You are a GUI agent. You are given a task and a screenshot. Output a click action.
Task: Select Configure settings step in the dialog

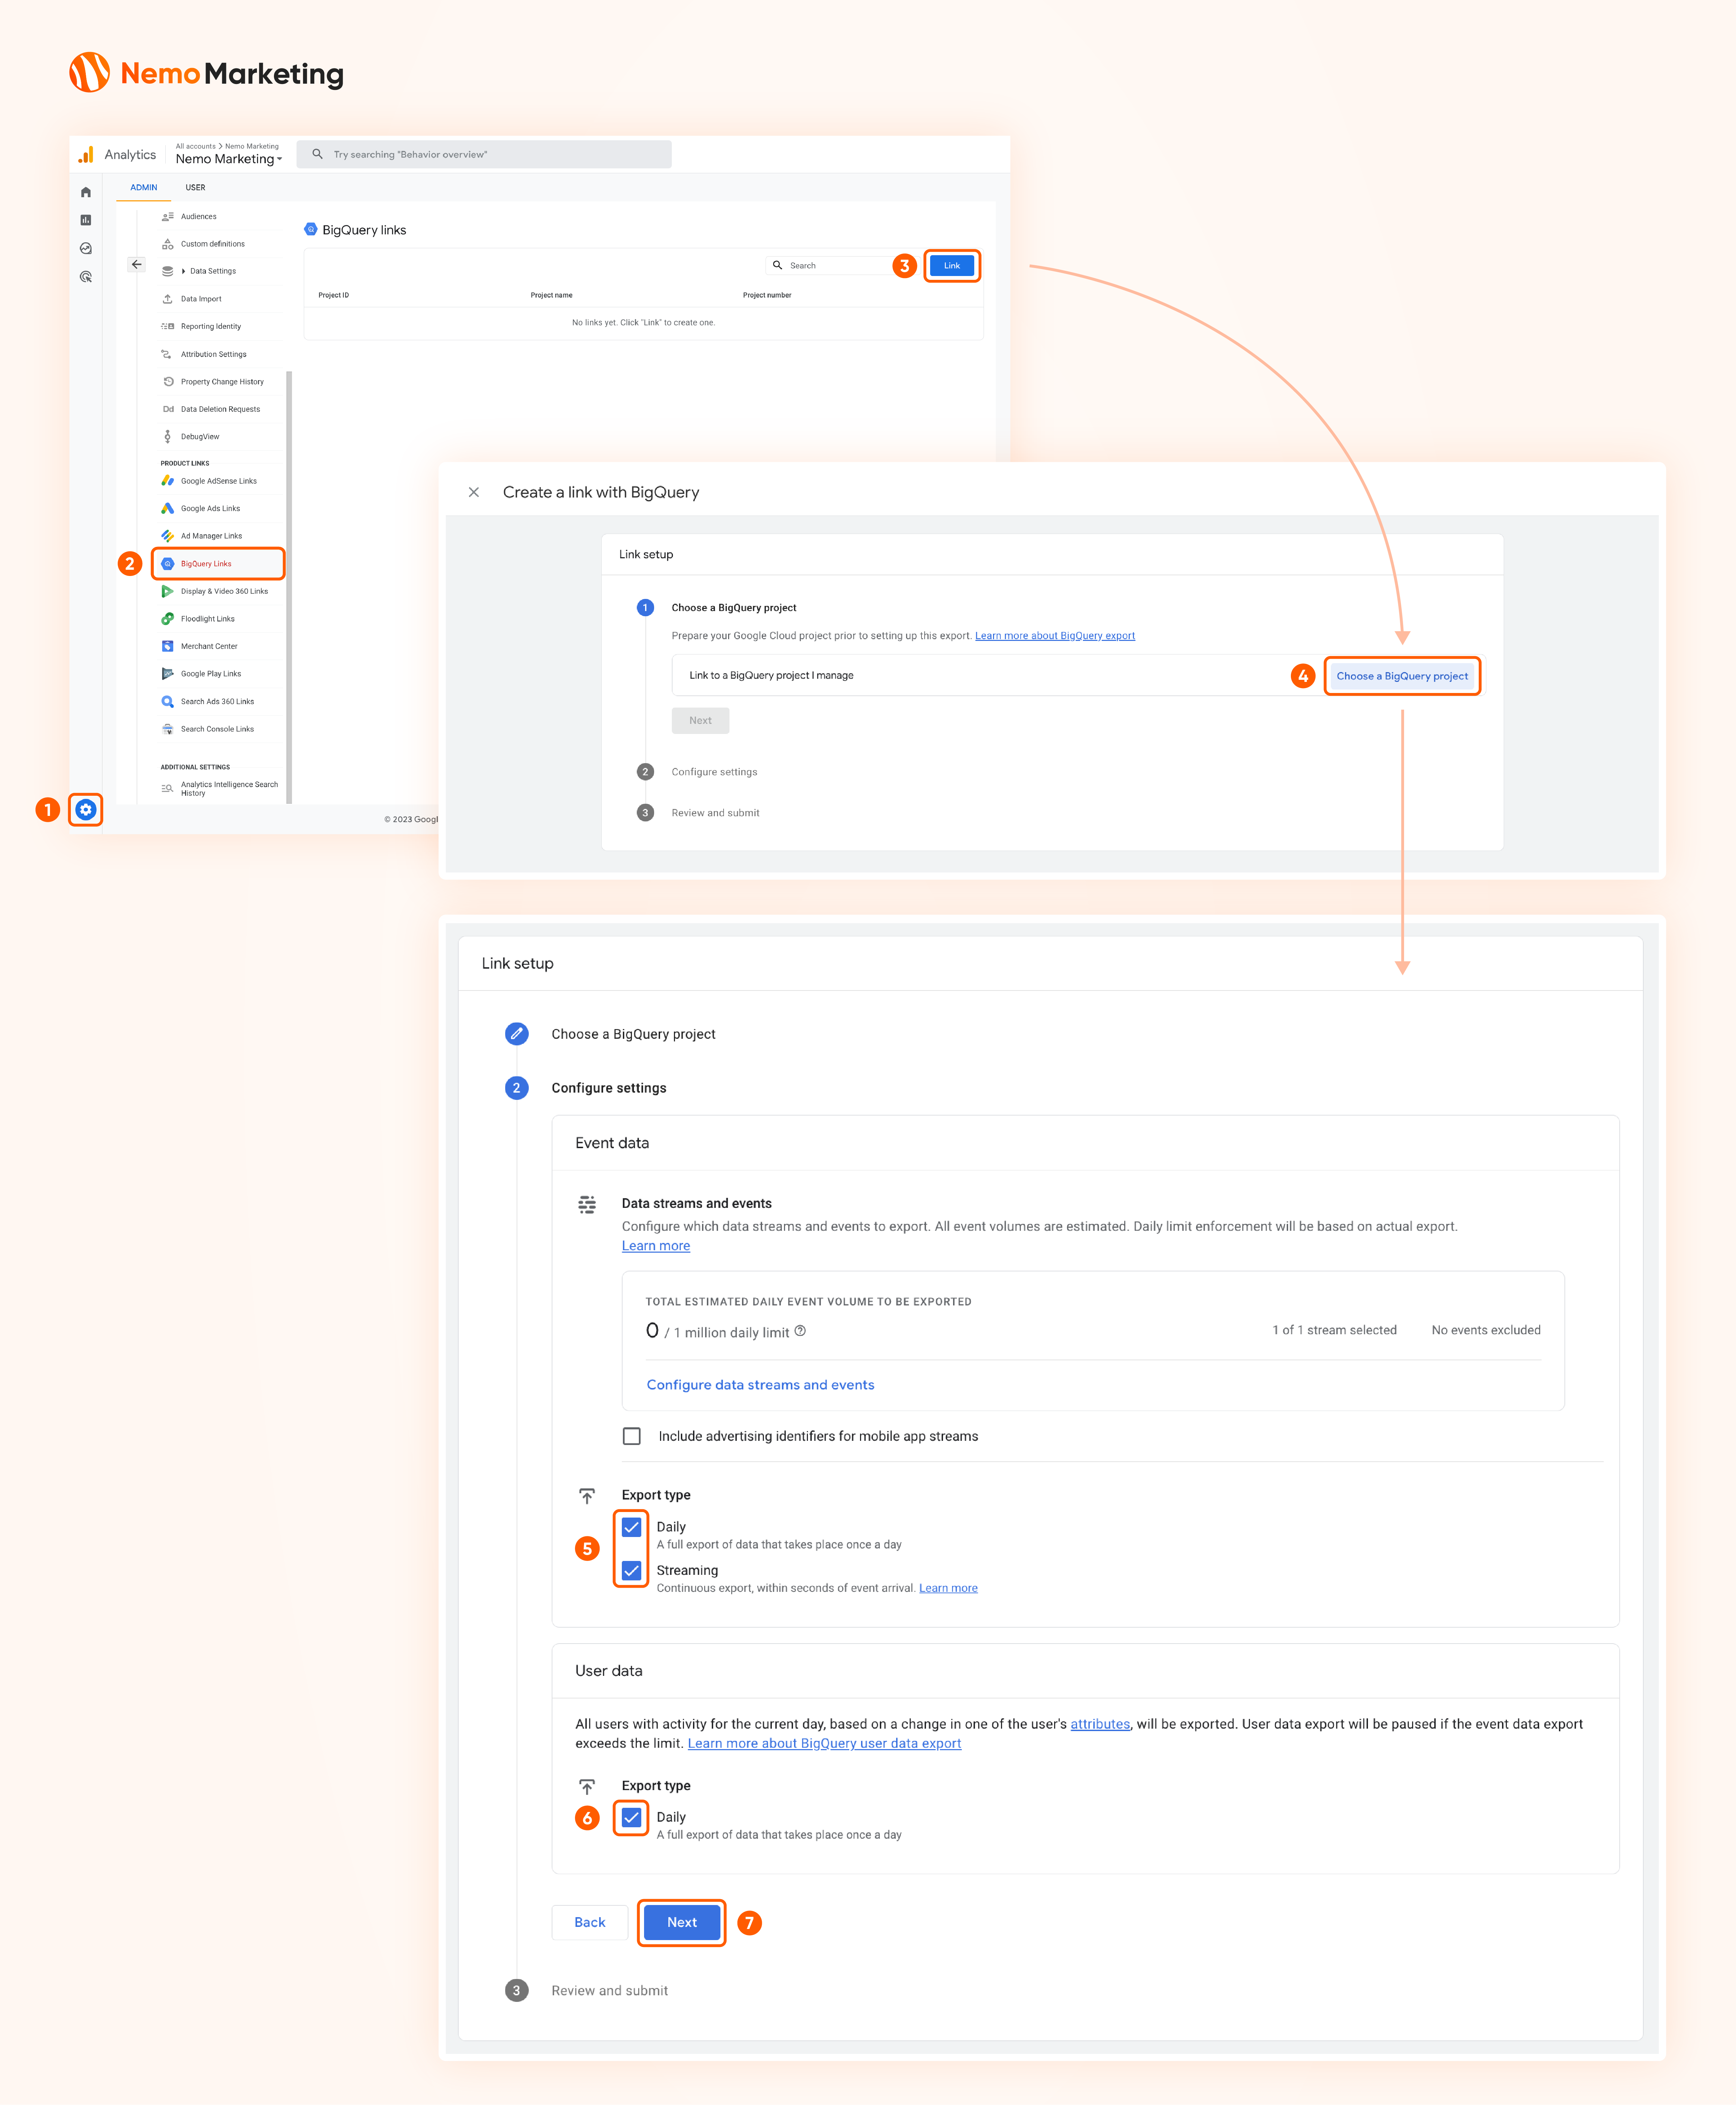714,772
